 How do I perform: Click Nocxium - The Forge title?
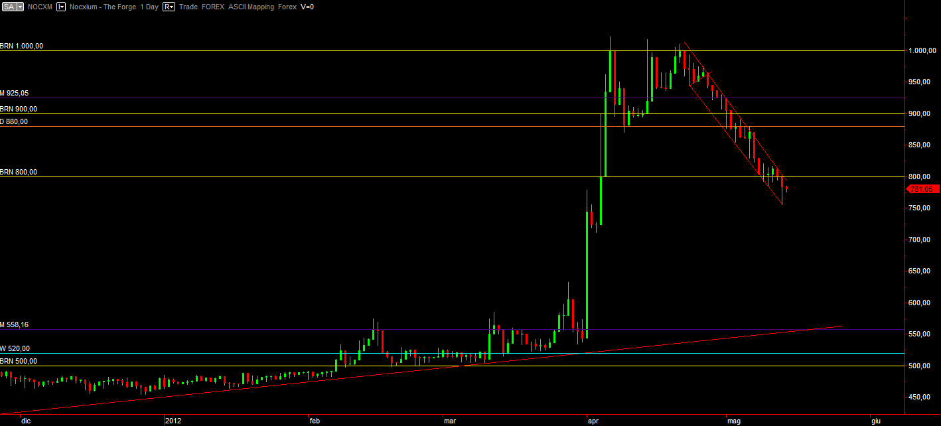(x=103, y=7)
